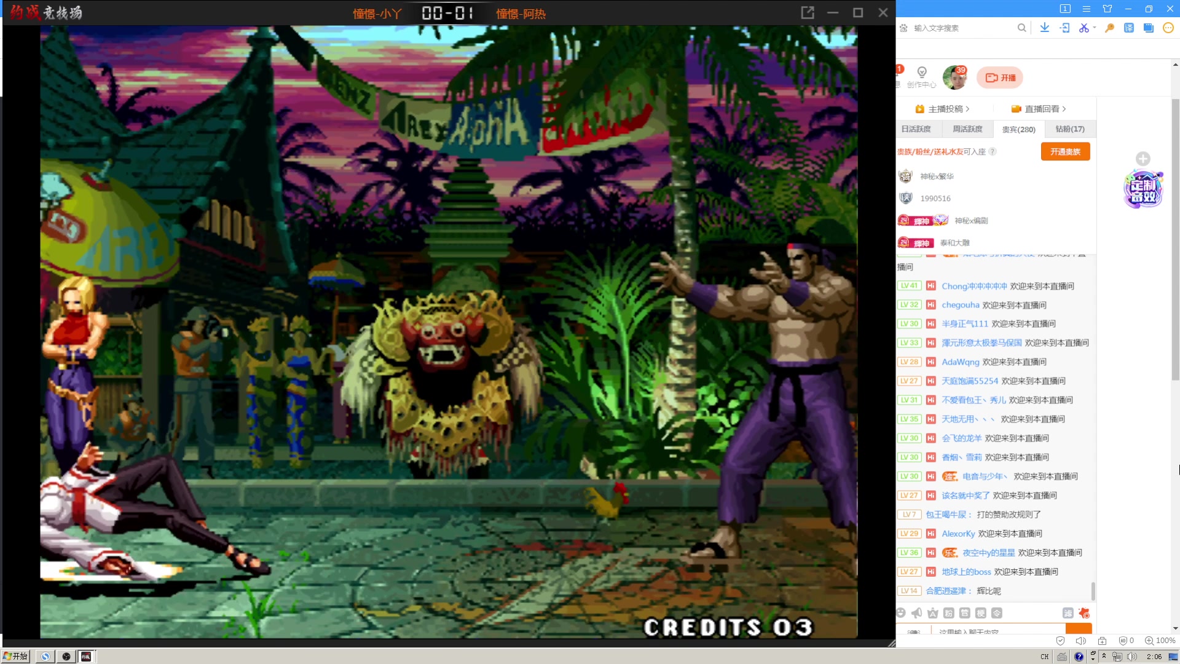Click the red splash effects icon in chat toolbar
1180x664 pixels.
point(1084,613)
